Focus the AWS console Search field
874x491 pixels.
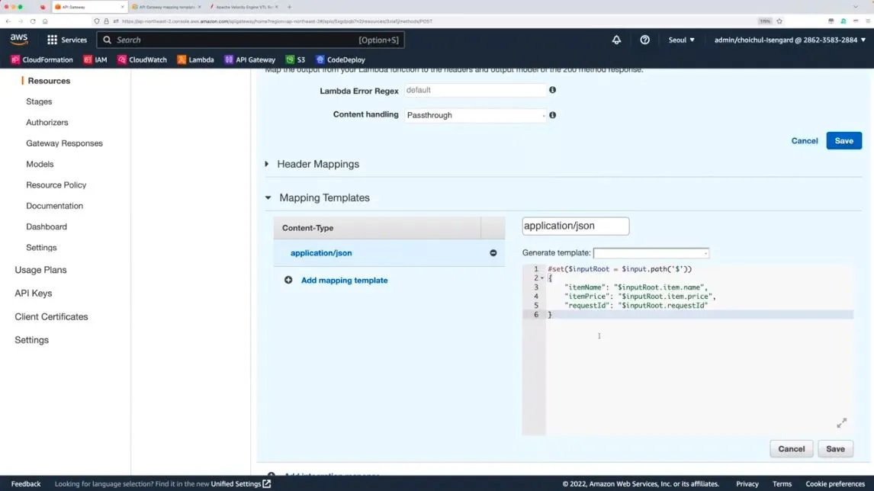pos(251,40)
